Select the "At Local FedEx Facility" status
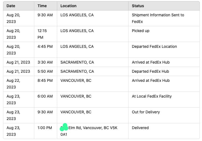 click(152, 96)
